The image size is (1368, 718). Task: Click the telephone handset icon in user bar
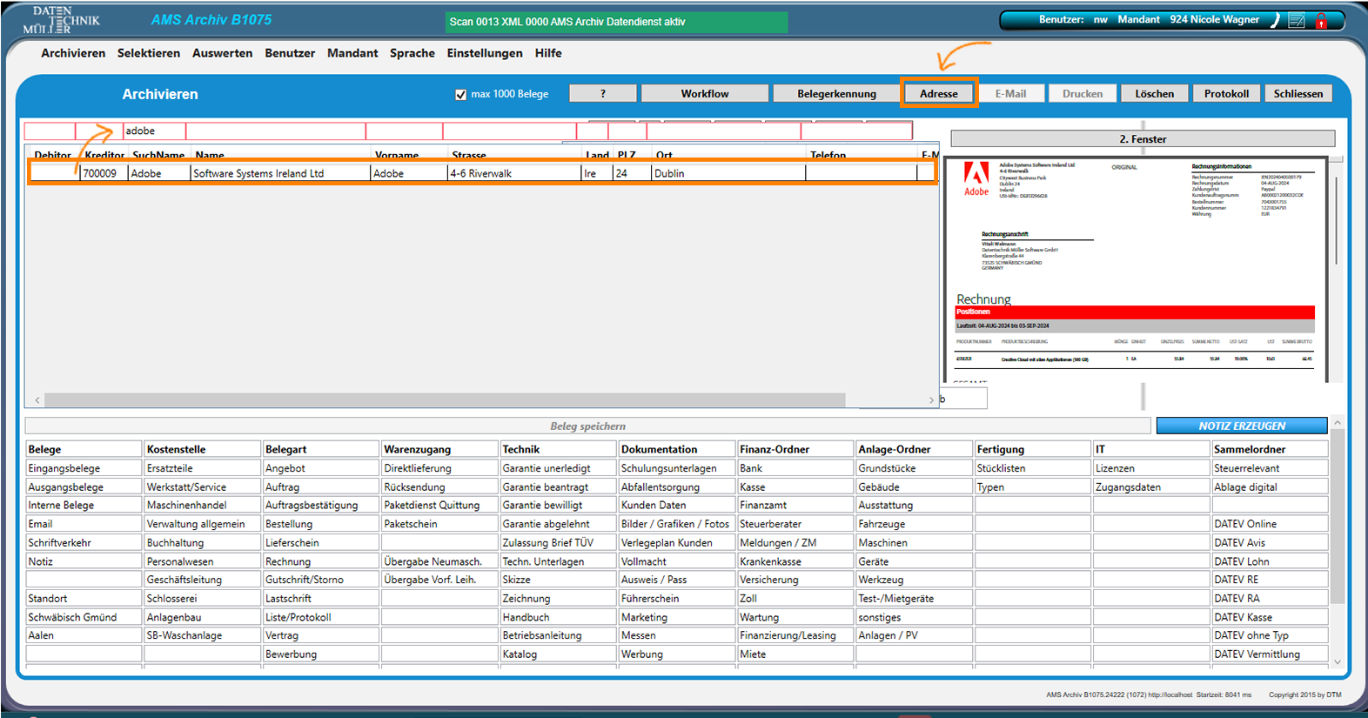pos(1276,20)
